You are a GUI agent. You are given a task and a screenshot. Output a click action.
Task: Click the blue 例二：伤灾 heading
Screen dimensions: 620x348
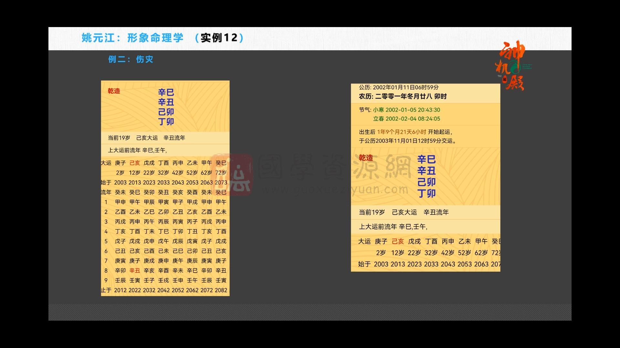click(130, 59)
